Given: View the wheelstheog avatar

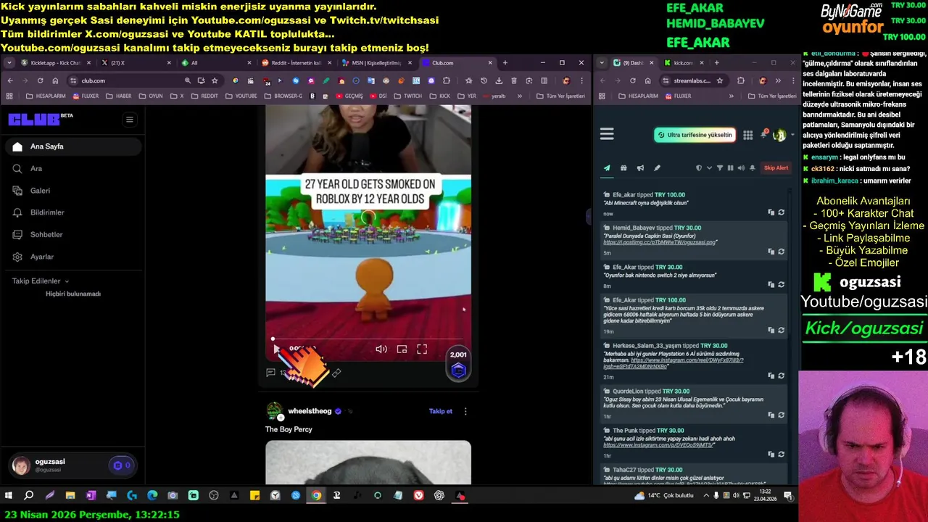Looking at the screenshot, I should point(274,411).
